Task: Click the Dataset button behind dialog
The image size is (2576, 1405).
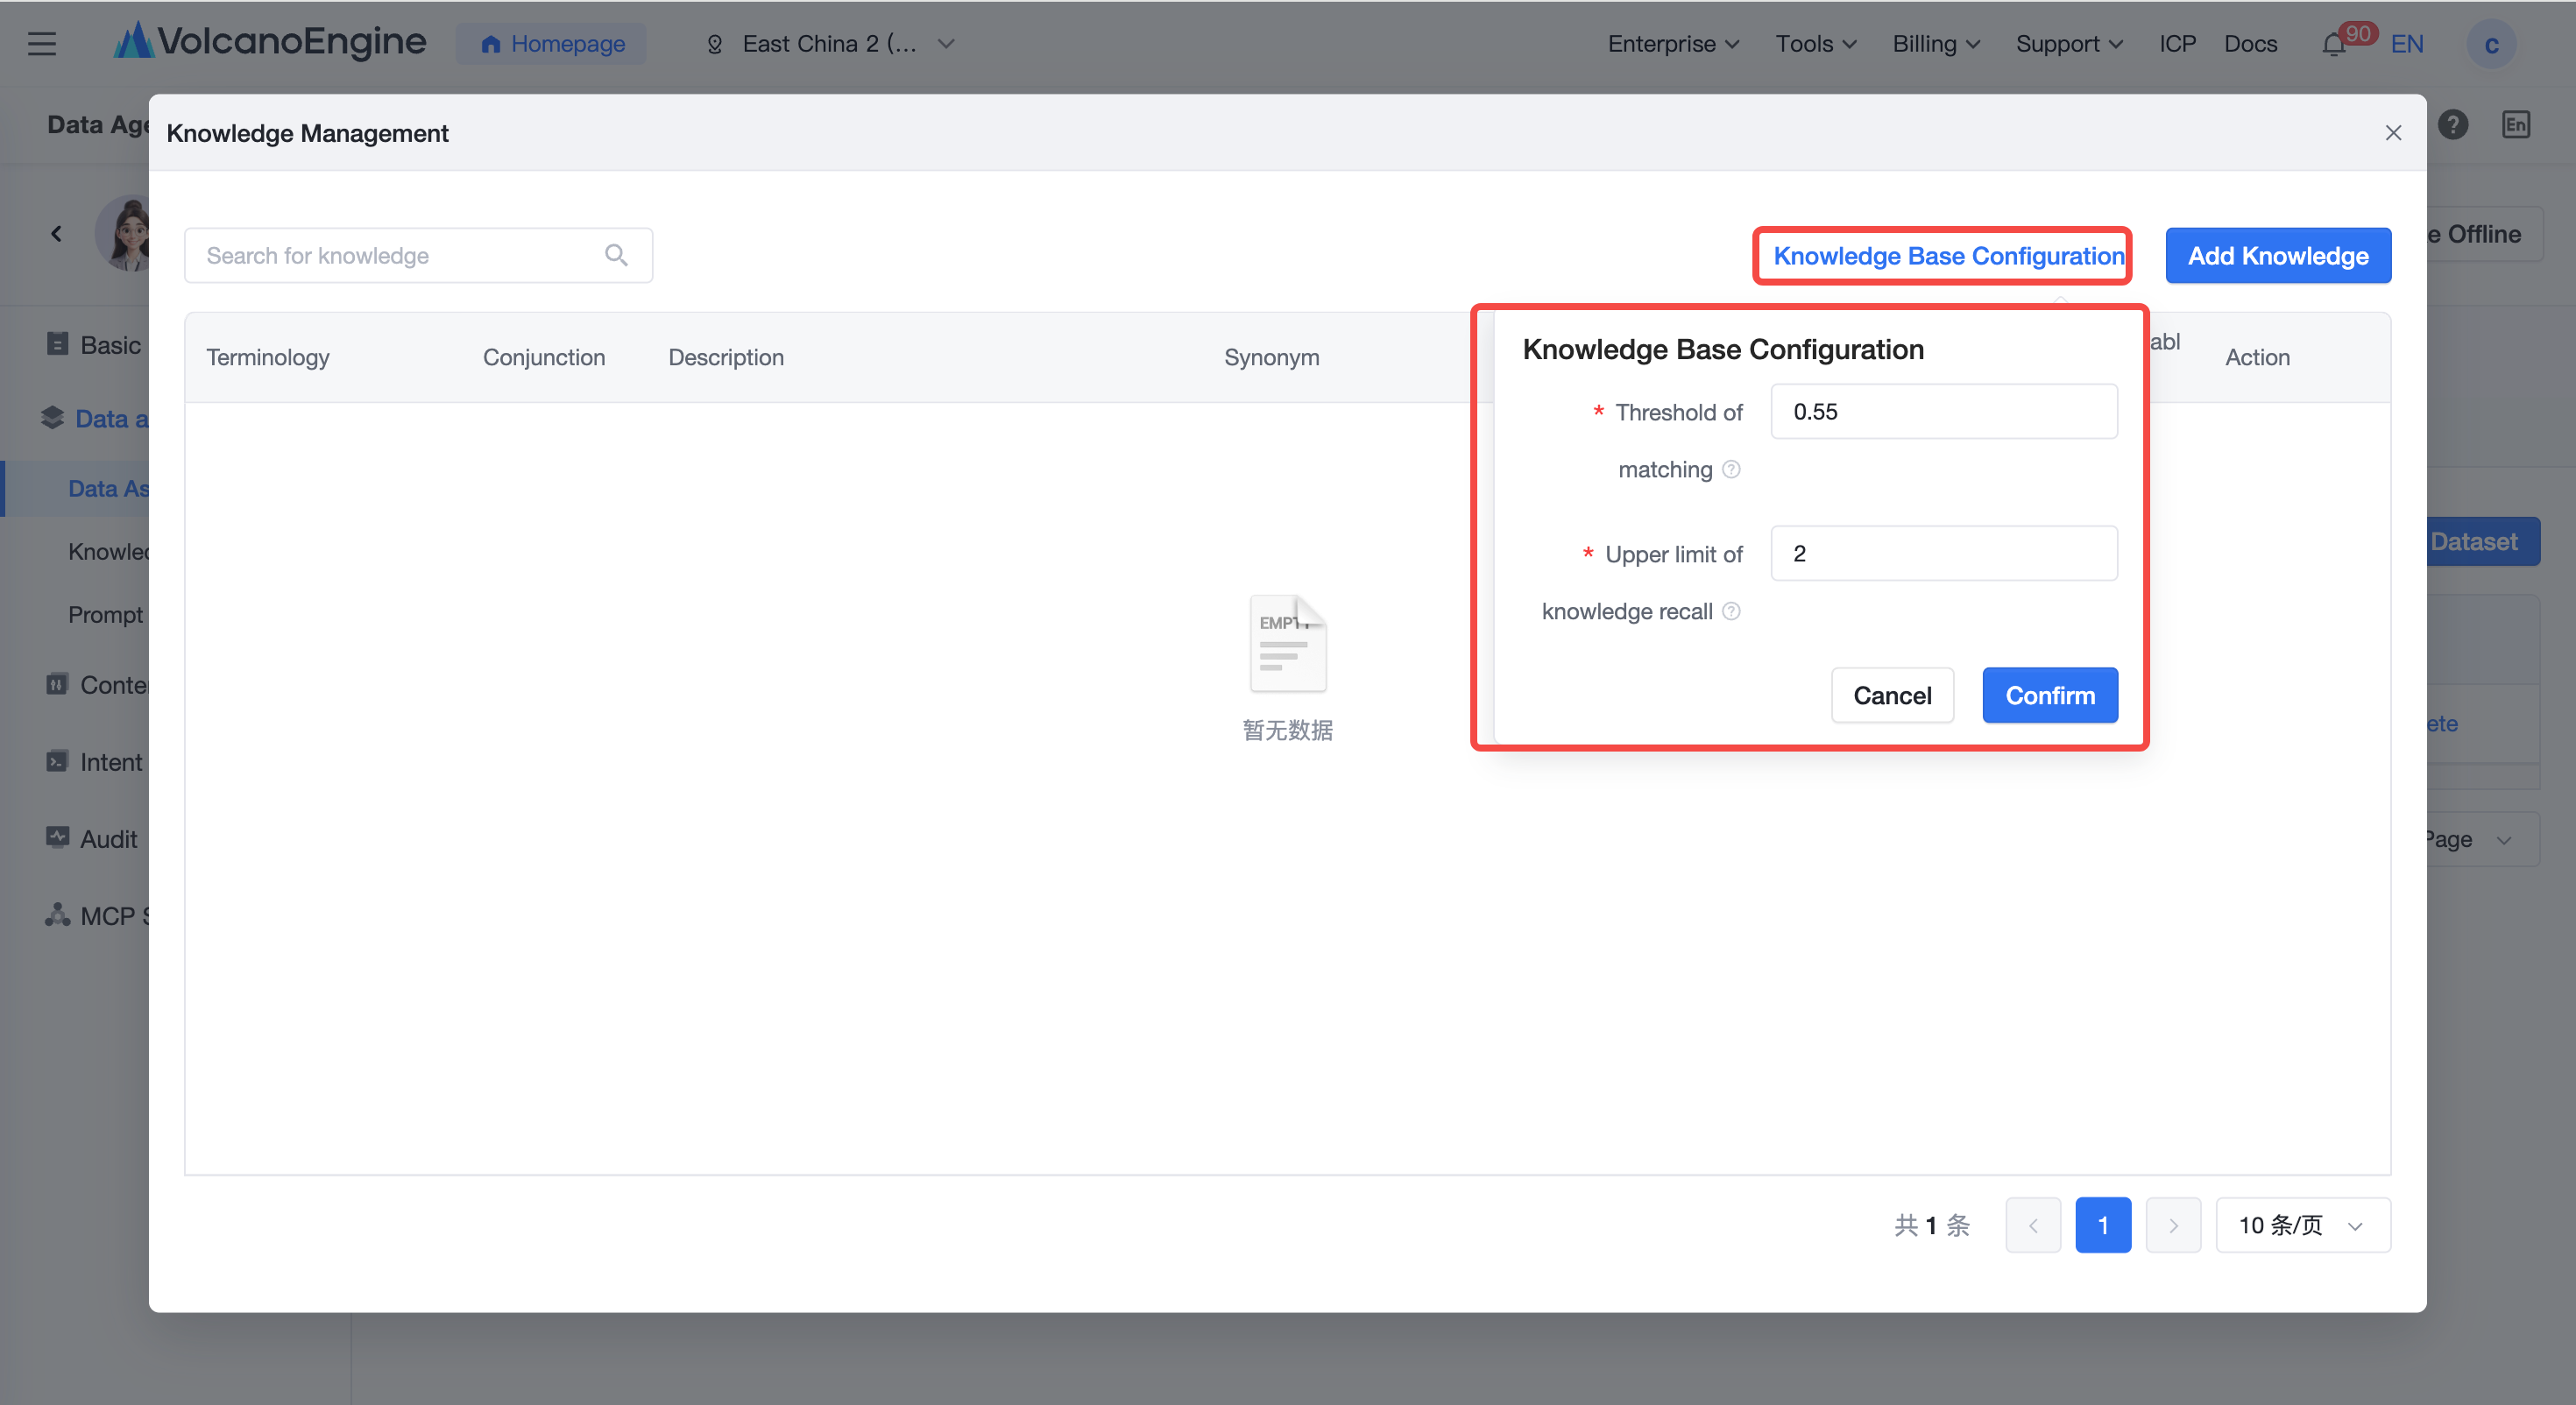Action: 2483,541
